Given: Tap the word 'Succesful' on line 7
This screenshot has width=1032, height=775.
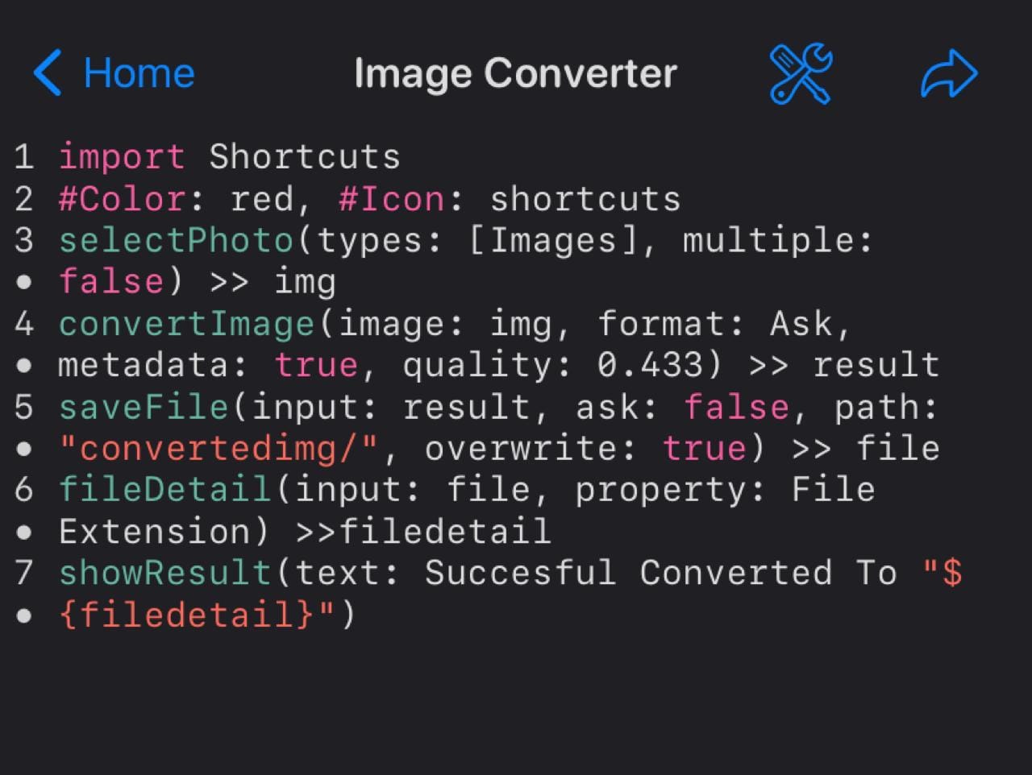Looking at the screenshot, I should pyautogui.click(x=521, y=573).
